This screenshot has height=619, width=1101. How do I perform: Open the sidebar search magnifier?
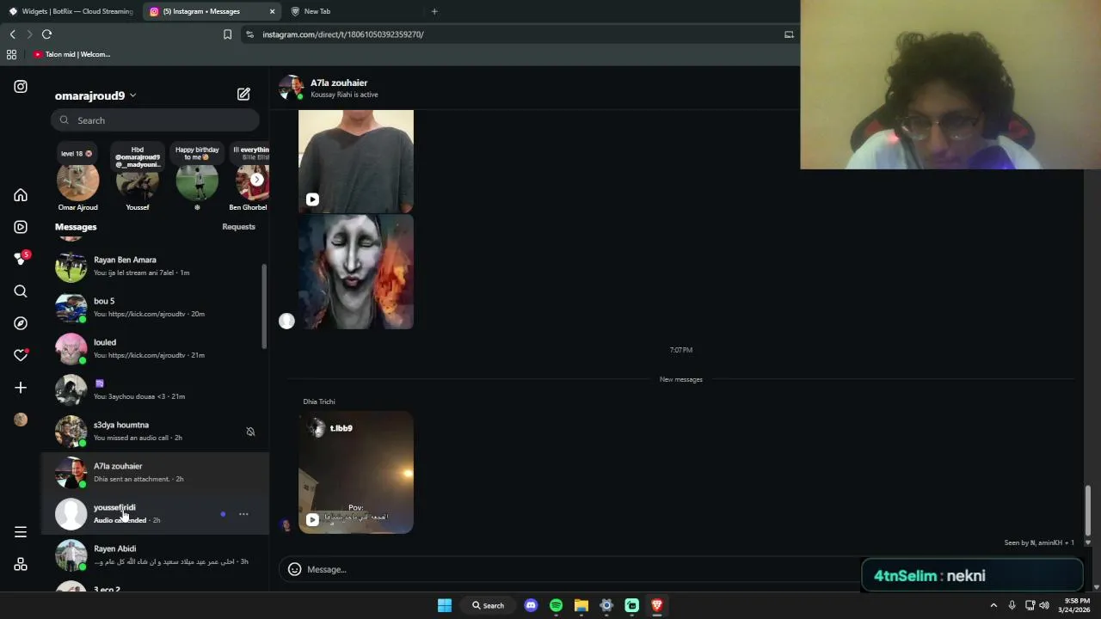pyautogui.click(x=21, y=291)
